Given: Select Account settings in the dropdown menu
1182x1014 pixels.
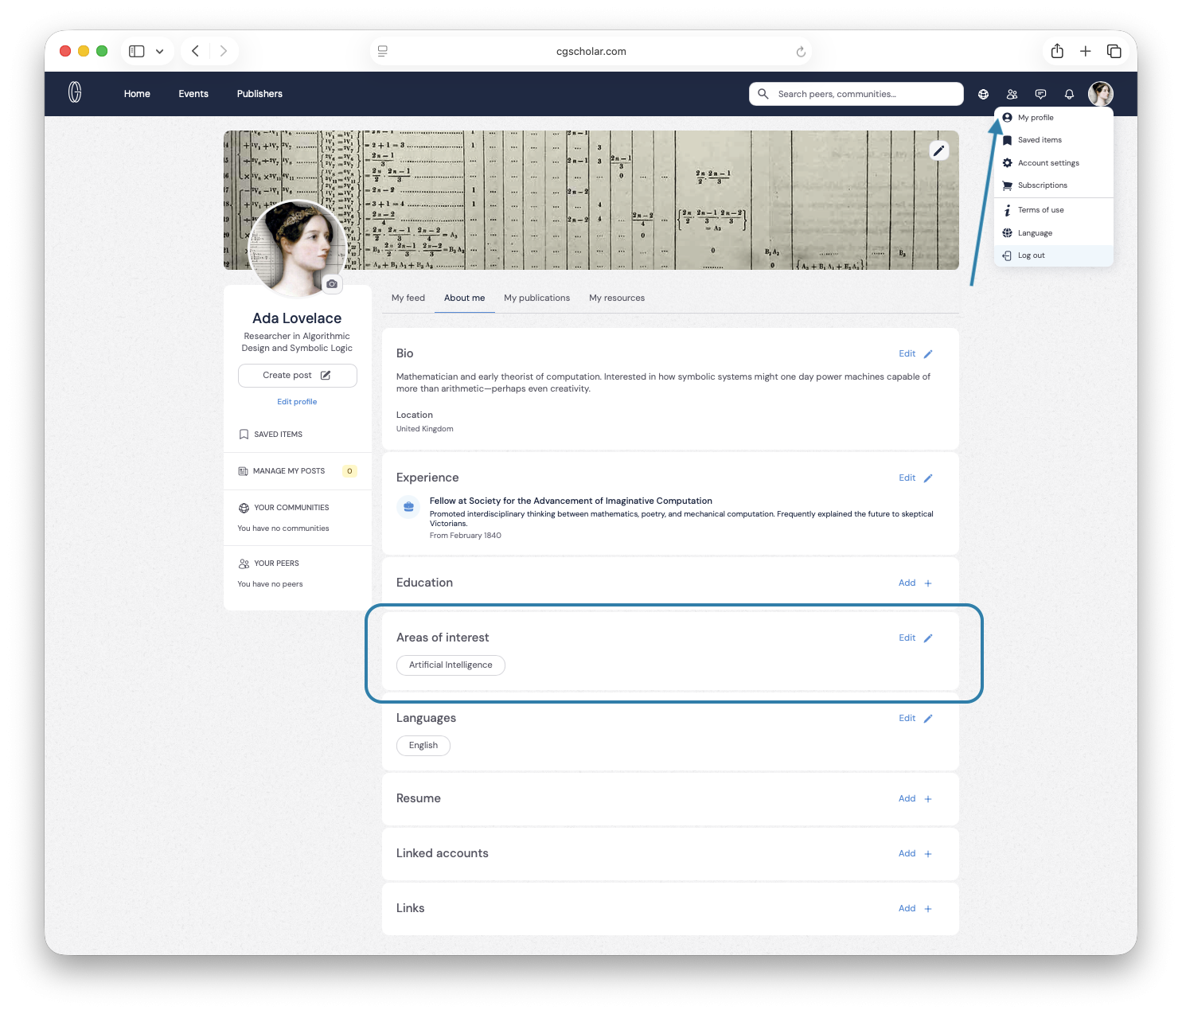Looking at the screenshot, I should coord(1048,163).
